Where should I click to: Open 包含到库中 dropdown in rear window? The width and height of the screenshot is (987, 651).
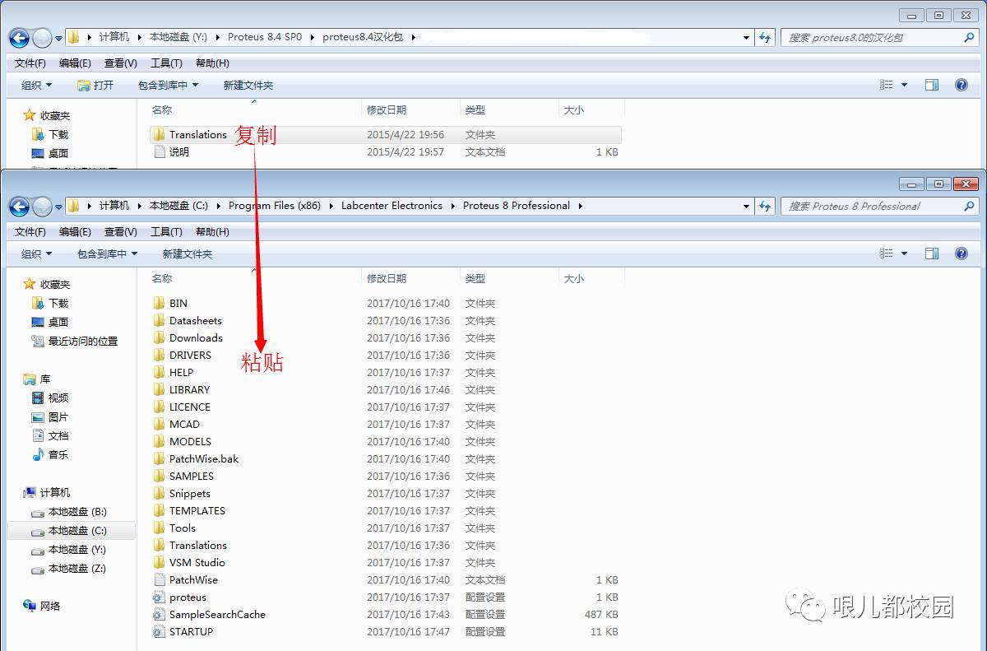coord(169,85)
